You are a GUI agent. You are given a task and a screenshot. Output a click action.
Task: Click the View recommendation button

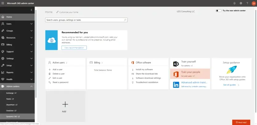pyautogui.click(x=74, y=48)
